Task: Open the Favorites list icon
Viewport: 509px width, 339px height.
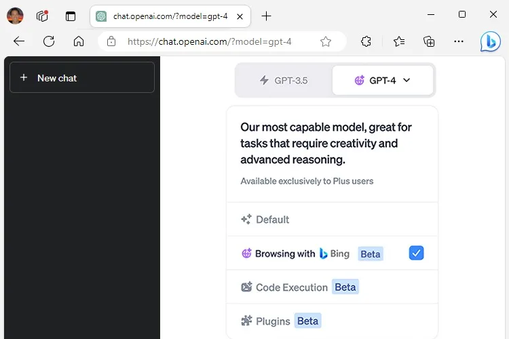Action: coord(399,41)
